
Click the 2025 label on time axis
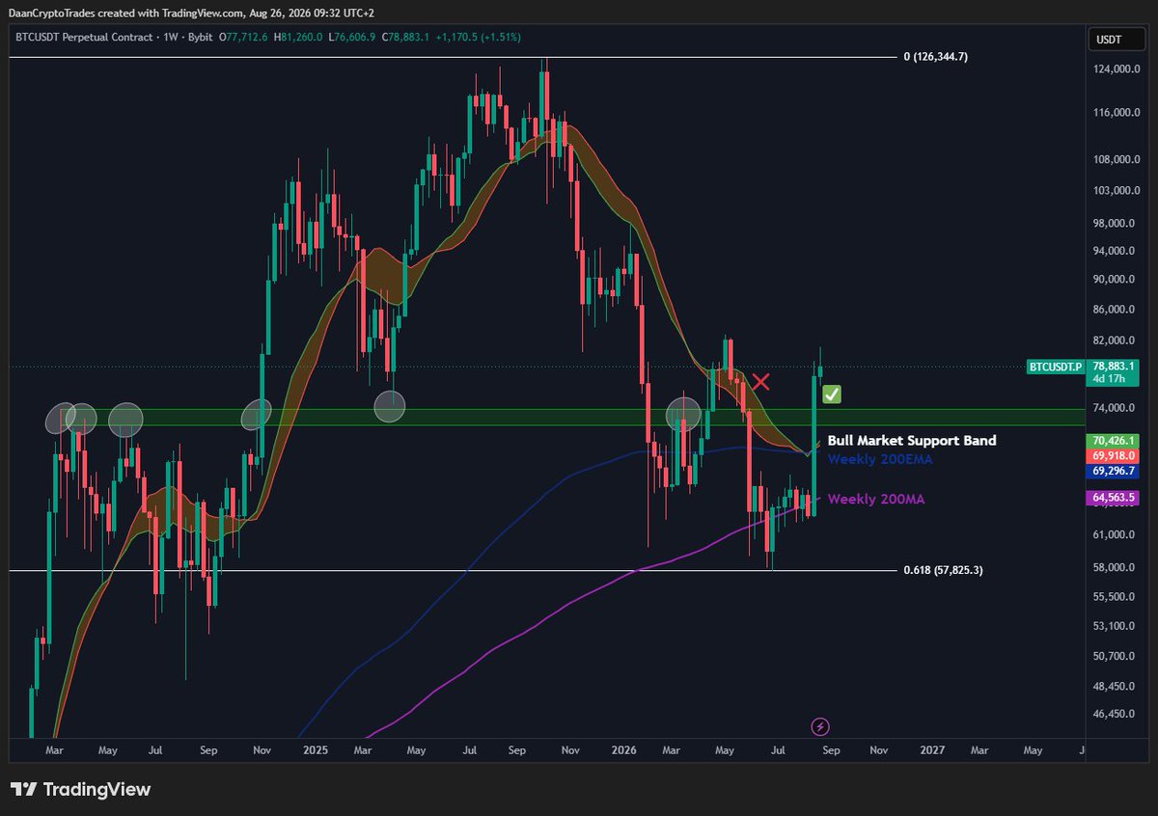pos(314,748)
